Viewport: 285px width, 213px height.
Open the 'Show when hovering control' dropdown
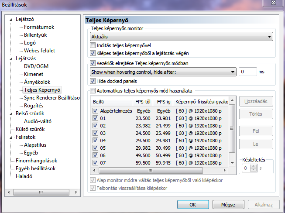click(x=163, y=72)
